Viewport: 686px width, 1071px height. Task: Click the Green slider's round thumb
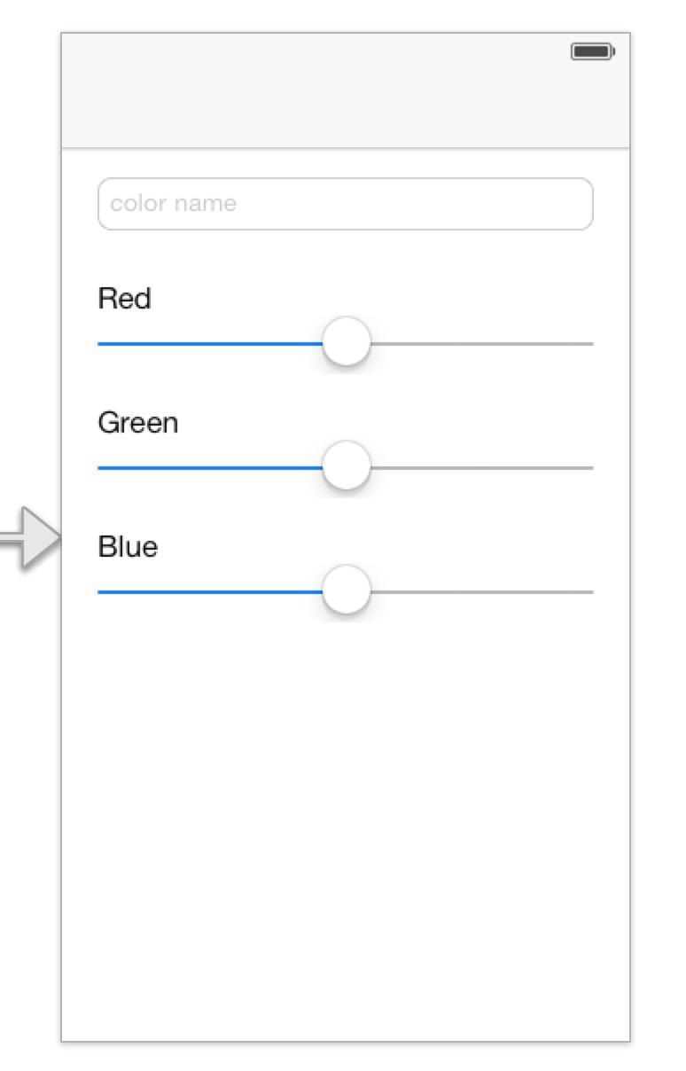(x=346, y=465)
